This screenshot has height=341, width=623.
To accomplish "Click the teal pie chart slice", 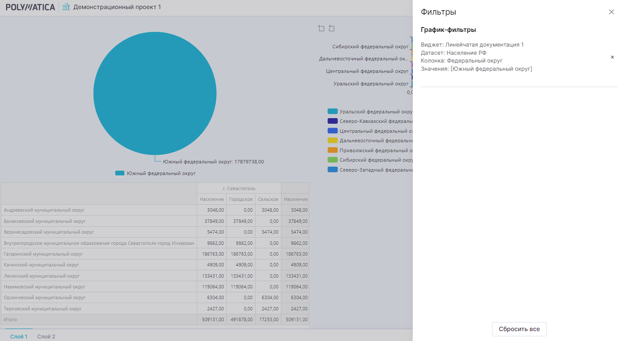I will (155, 94).
